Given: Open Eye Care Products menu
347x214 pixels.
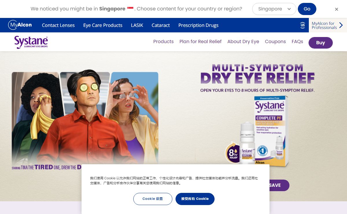Looking at the screenshot, I should coord(103,25).
